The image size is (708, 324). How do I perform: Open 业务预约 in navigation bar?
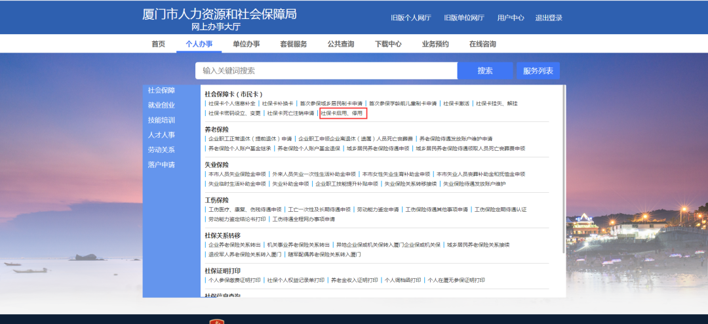point(435,44)
